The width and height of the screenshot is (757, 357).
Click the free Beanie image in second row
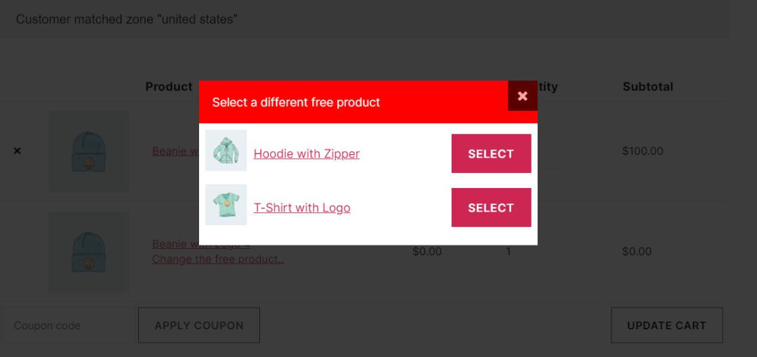click(89, 252)
